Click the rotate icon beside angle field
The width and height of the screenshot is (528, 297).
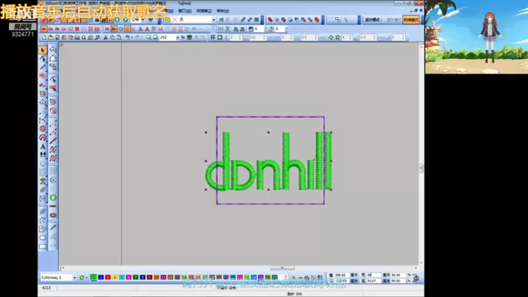[x=251, y=29]
